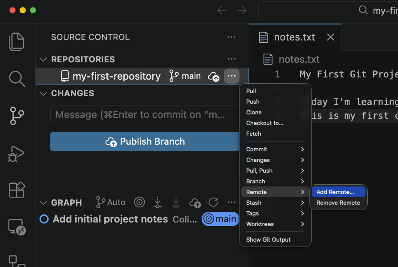
Task: Click go to current history item target icon
Action: [139, 202]
